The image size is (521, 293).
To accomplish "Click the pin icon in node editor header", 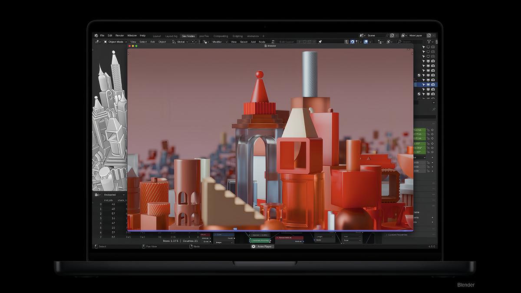I will click(320, 42).
